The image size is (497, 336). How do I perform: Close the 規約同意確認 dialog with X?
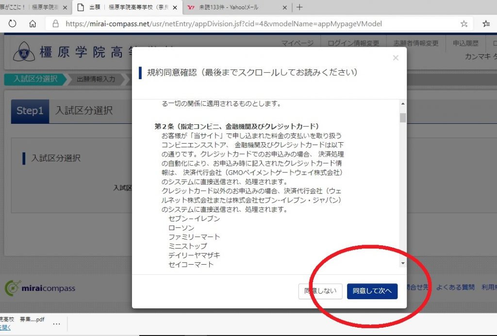[x=396, y=58]
